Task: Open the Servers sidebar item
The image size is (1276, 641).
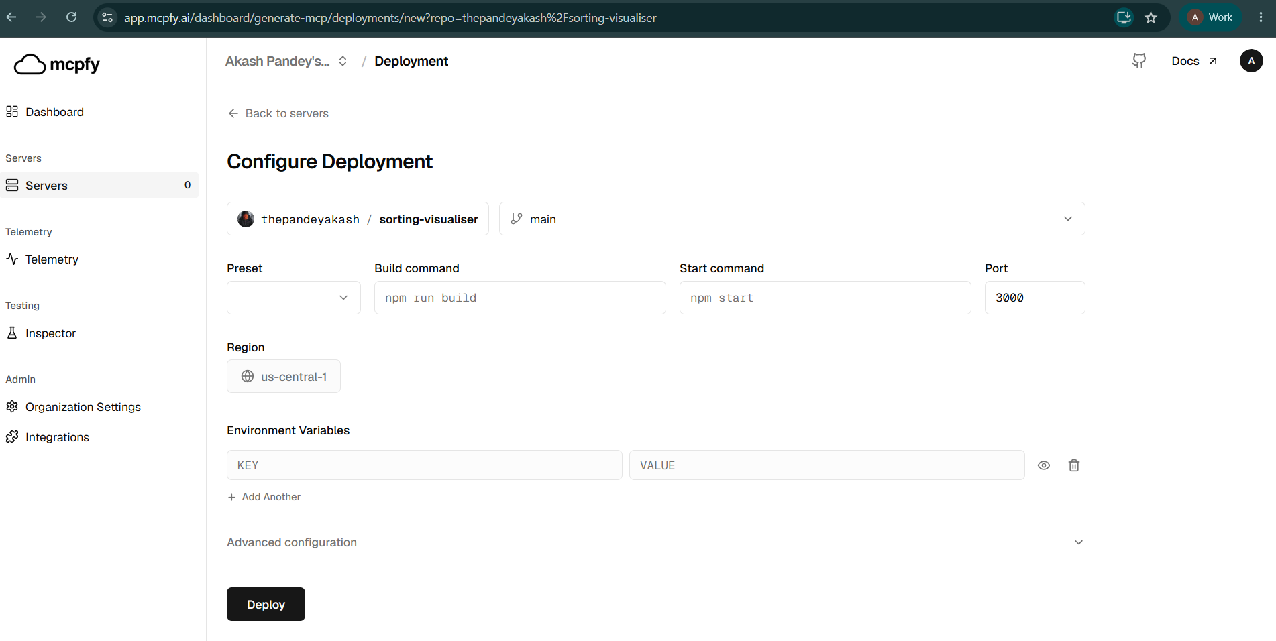Action: 99,185
